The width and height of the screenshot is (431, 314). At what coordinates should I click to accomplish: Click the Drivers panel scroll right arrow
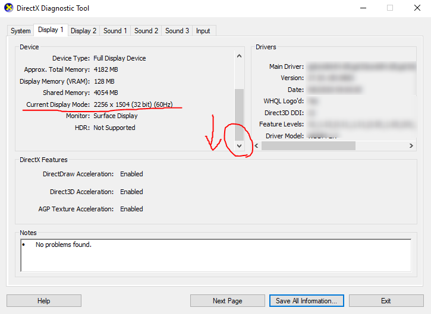pos(411,146)
